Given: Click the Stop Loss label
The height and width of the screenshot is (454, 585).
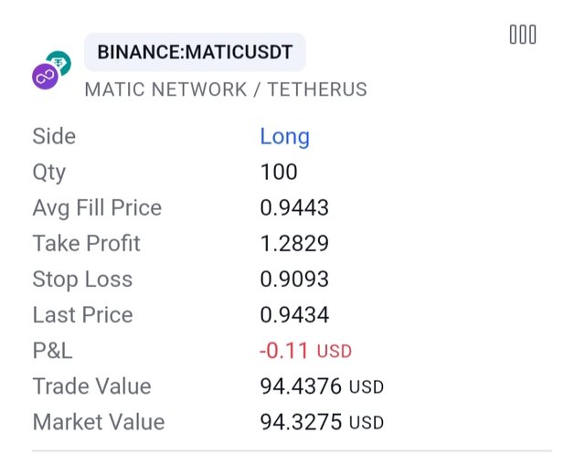Looking at the screenshot, I should 82,280.
